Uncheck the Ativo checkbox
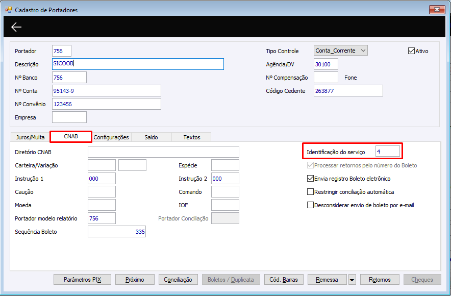Viewport: 451px width, 296px height. (x=411, y=51)
